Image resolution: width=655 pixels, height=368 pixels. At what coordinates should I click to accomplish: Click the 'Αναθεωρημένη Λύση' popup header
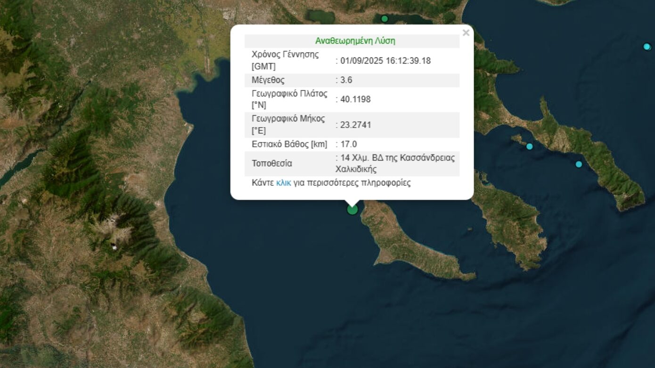tap(355, 41)
